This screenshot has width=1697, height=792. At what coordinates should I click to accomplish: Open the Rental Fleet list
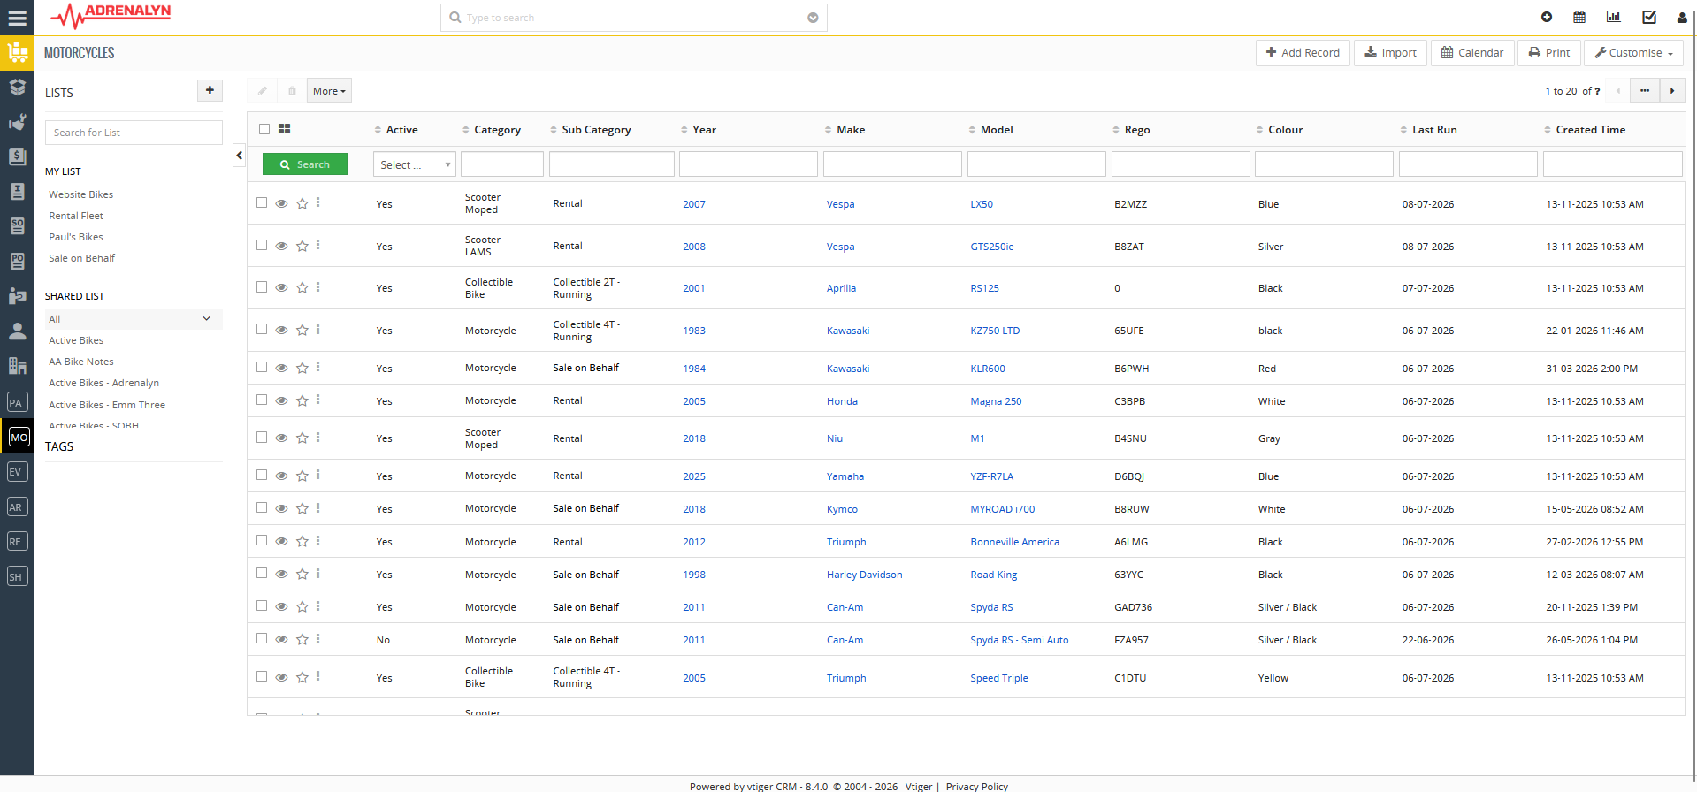(76, 216)
